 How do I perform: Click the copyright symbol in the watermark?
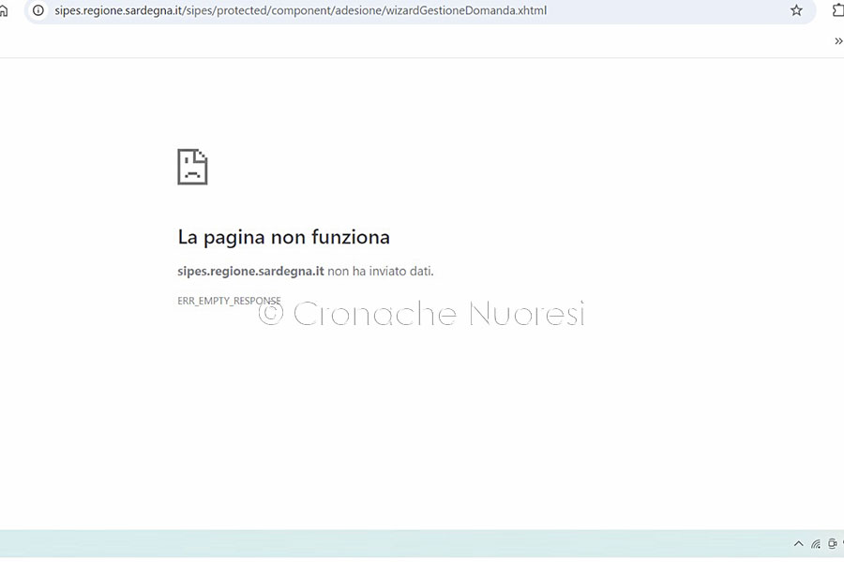[x=271, y=314]
